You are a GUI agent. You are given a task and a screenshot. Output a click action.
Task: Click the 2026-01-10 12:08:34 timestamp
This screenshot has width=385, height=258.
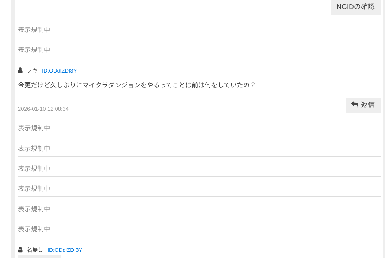tap(43, 109)
